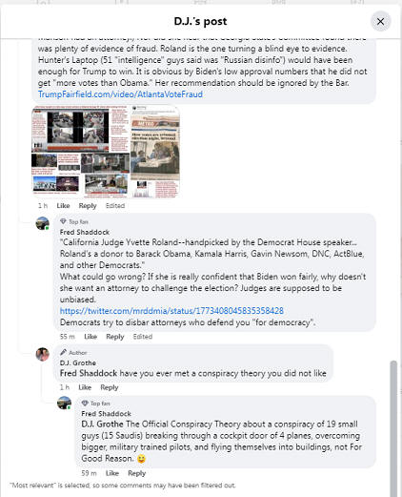Like the comment with the image attachment
This screenshot has height=497, width=402.
pyautogui.click(x=63, y=205)
